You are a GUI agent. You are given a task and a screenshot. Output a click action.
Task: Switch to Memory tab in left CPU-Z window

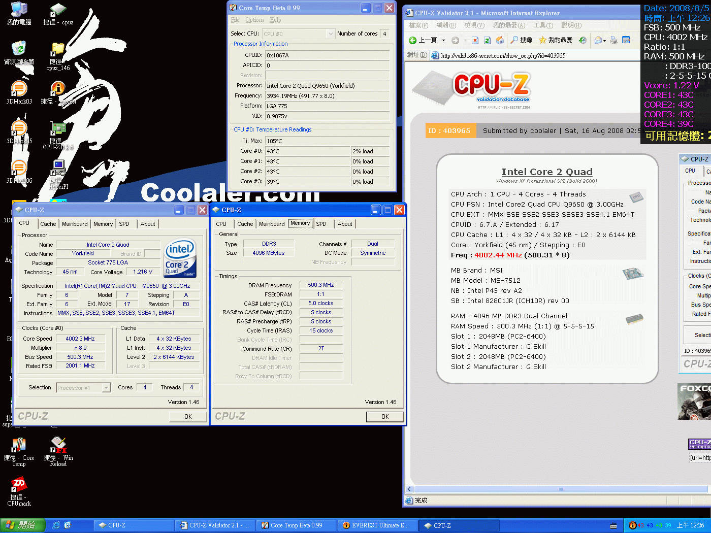click(x=103, y=224)
